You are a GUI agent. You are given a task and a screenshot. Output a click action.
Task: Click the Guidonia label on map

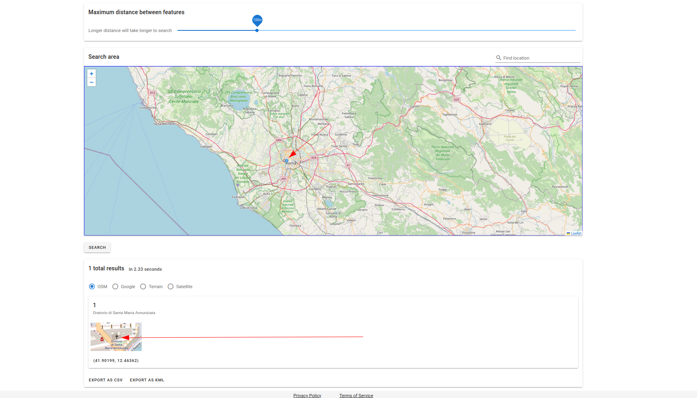coord(341,135)
